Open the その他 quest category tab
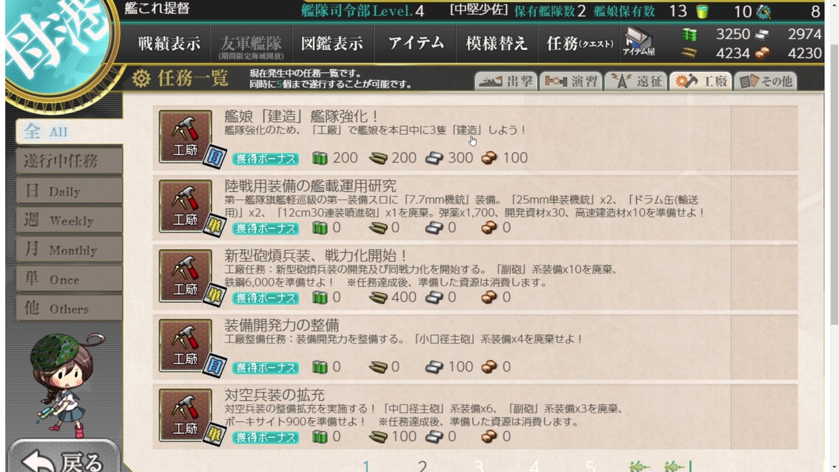839x472 pixels. point(766,81)
